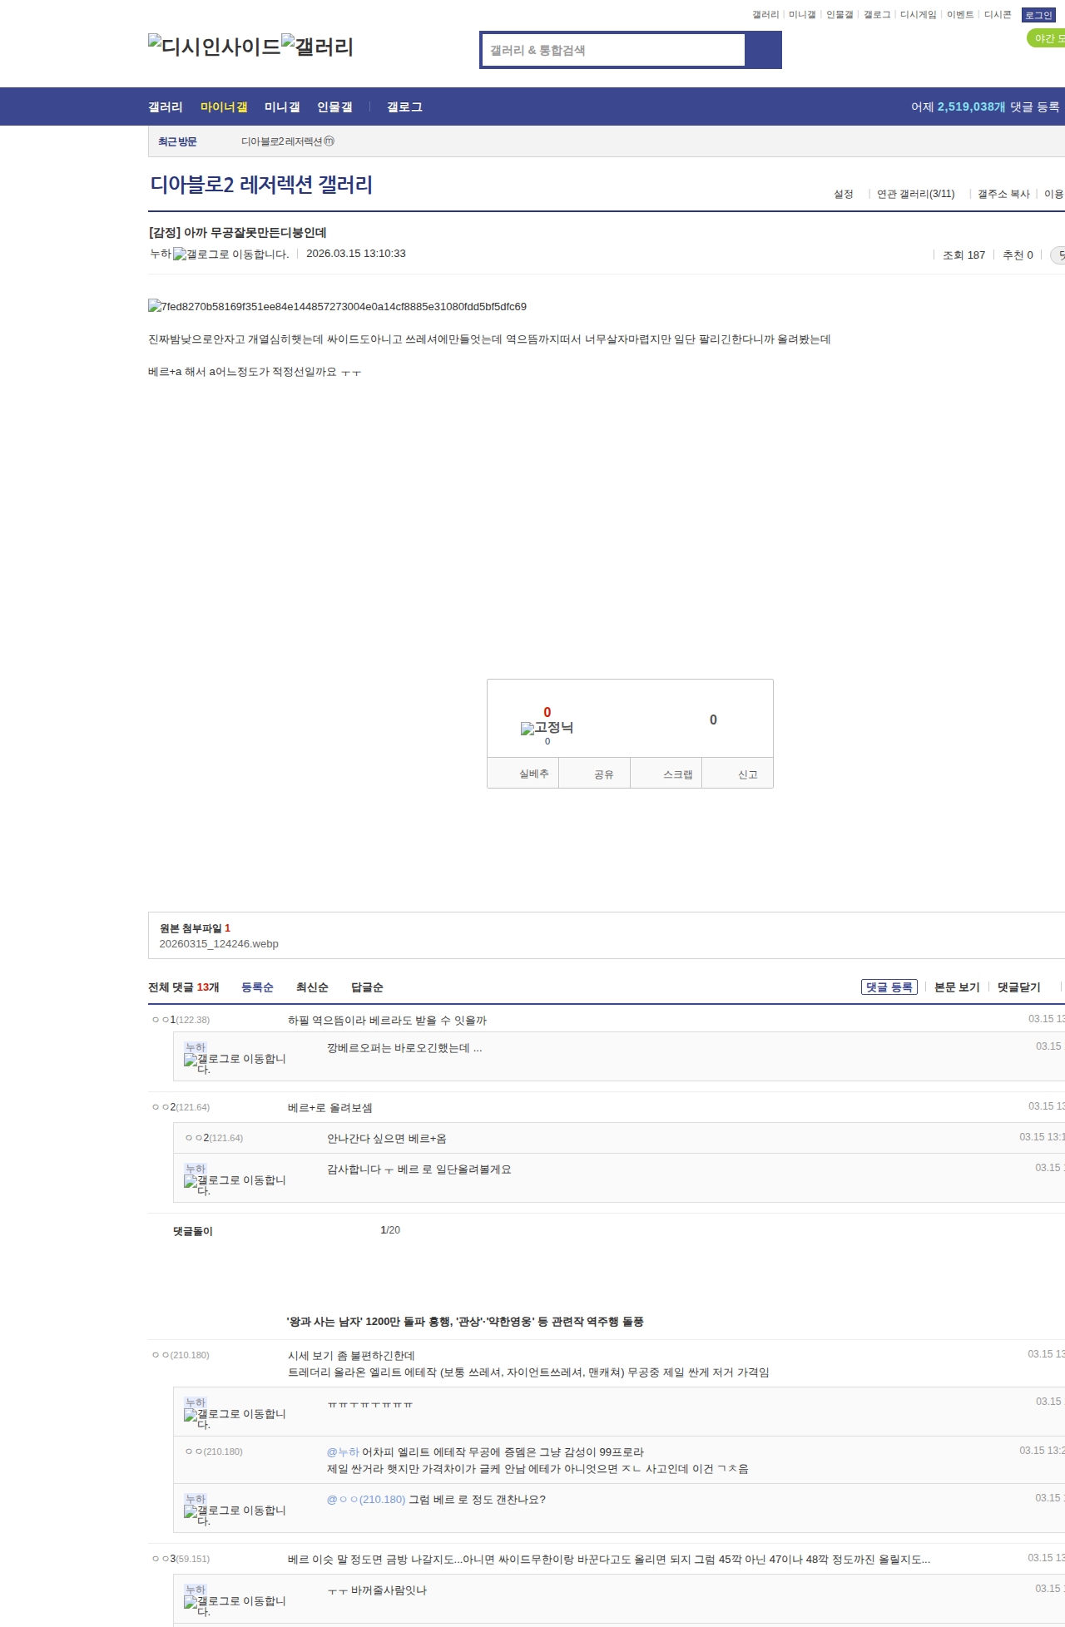
Task: Select 갤러리 in the blue navigation bar
Action: [166, 107]
